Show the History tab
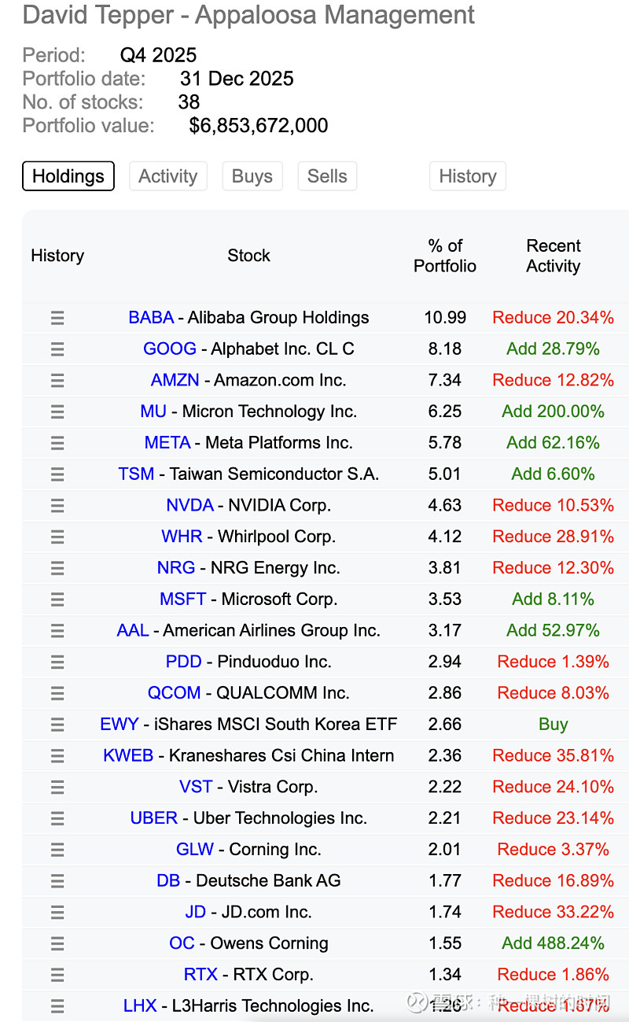The height and width of the screenshot is (1022, 629). tap(467, 176)
